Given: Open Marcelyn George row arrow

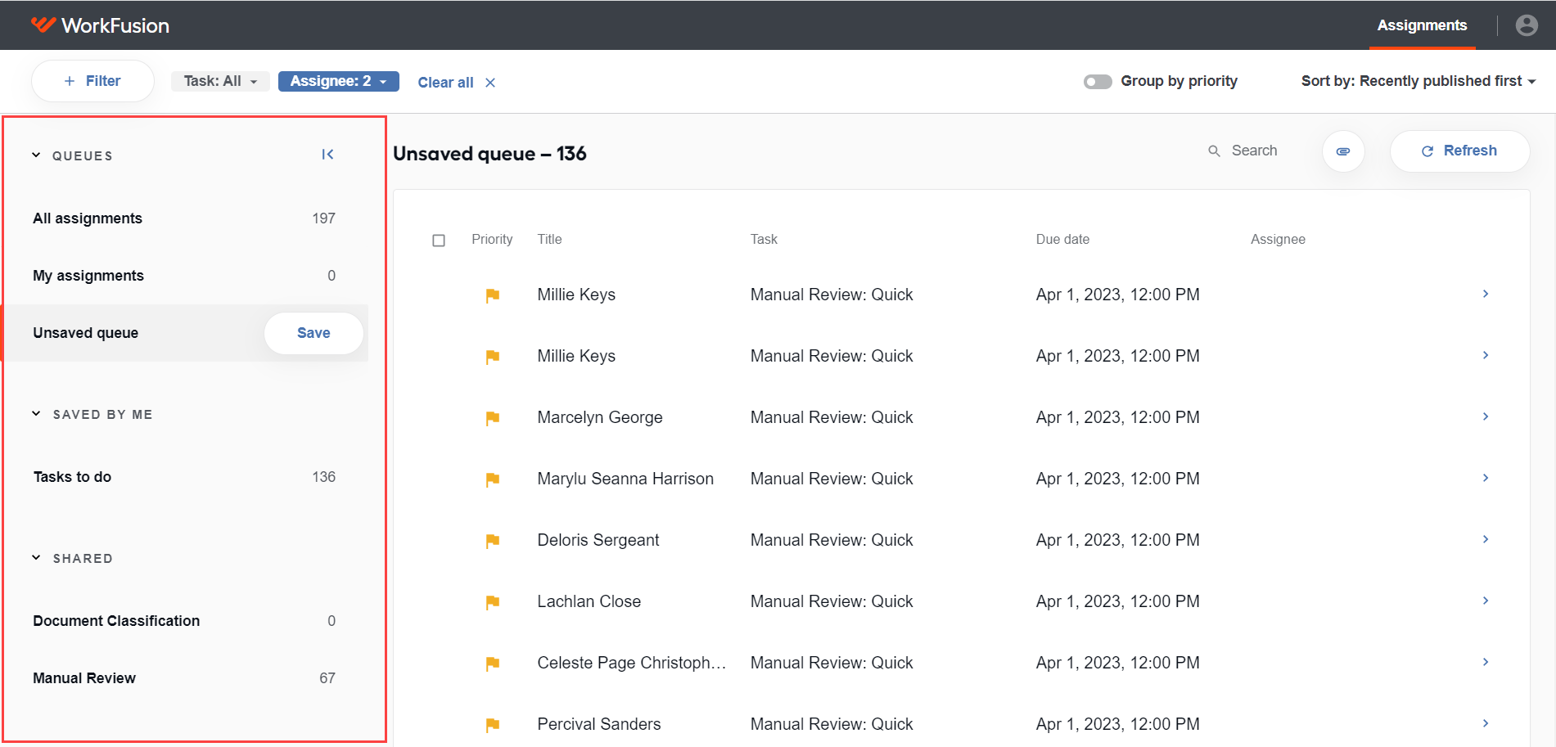Looking at the screenshot, I should (1486, 416).
